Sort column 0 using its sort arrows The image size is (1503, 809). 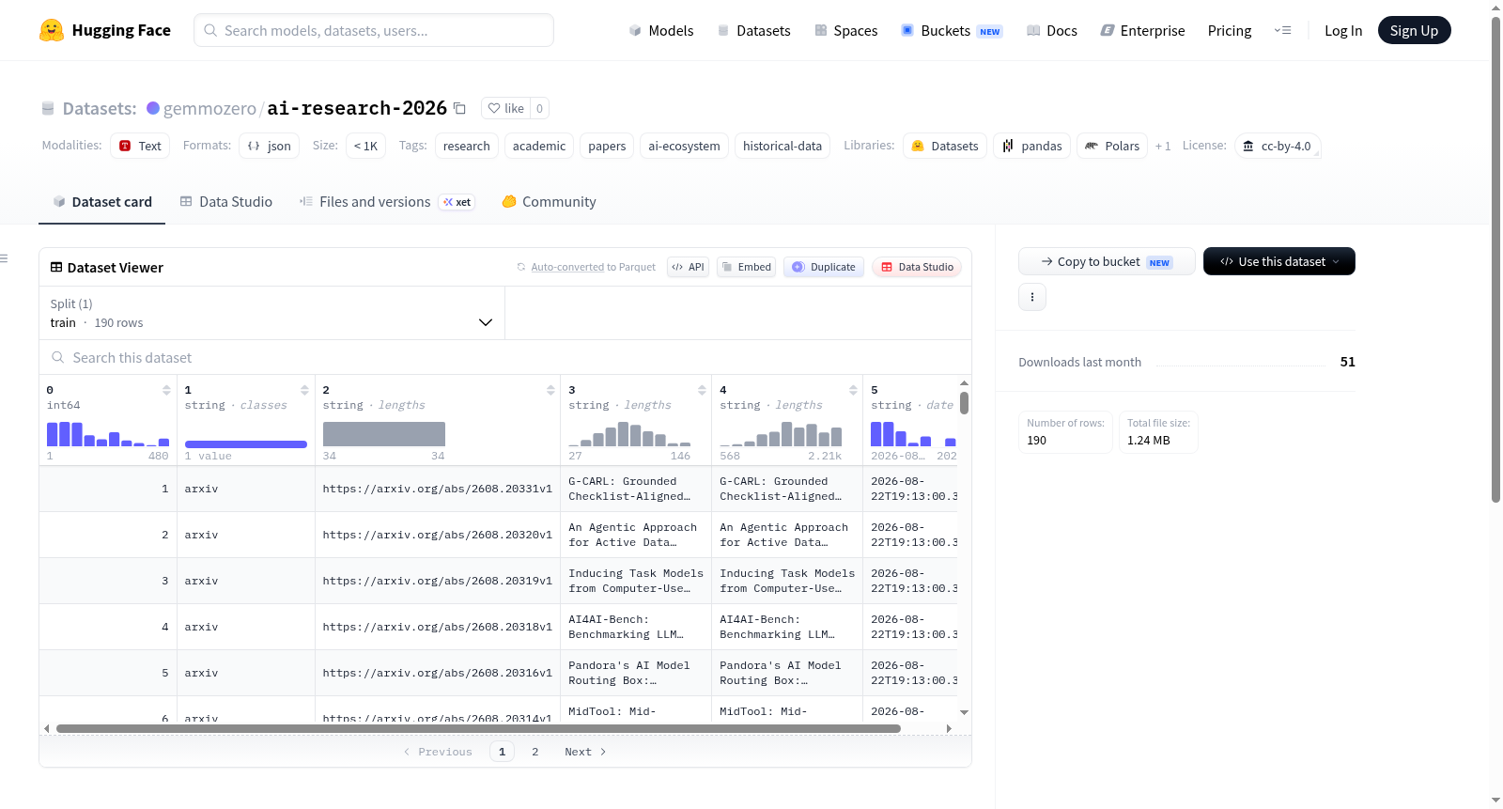[166, 390]
